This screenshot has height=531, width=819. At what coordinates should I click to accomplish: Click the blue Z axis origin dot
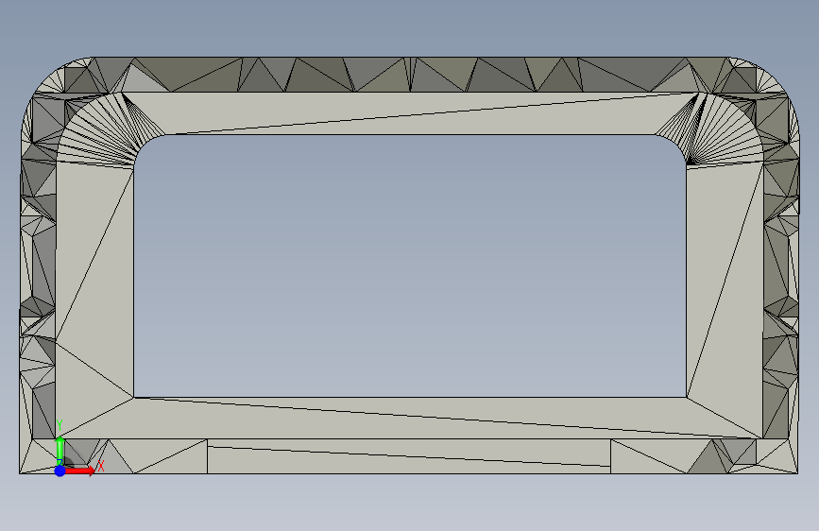tap(60, 471)
